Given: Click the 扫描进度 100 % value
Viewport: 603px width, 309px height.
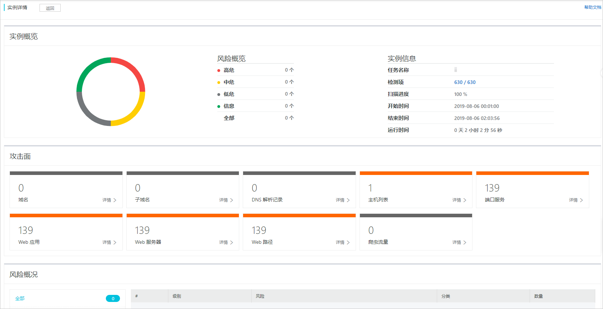Looking at the screenshot, I should [x=460, y=94].
